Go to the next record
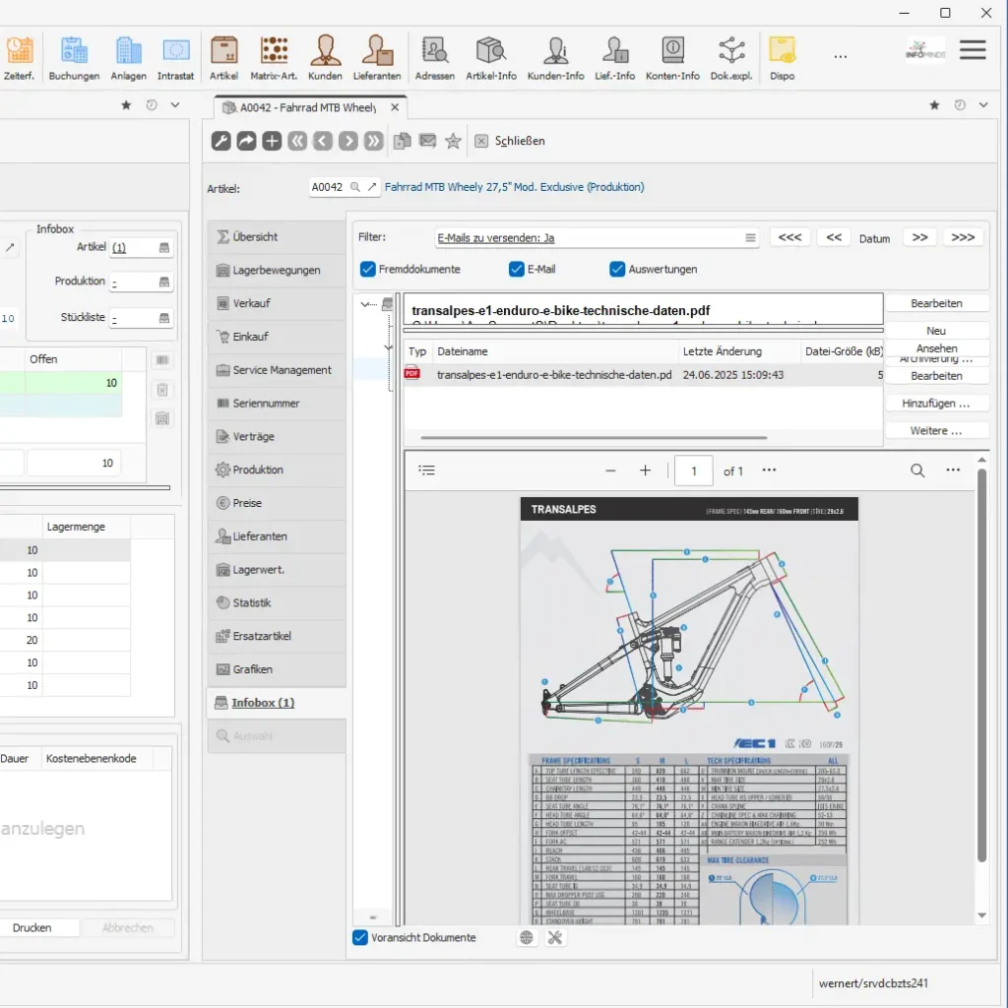Screen dimensions: 1008x1008 (347, 141)
